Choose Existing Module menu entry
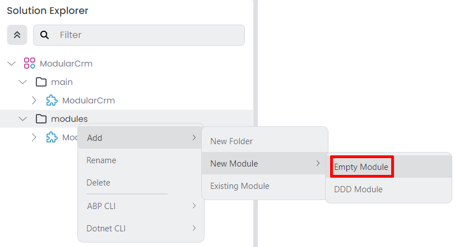 click(x=240, y=186)
